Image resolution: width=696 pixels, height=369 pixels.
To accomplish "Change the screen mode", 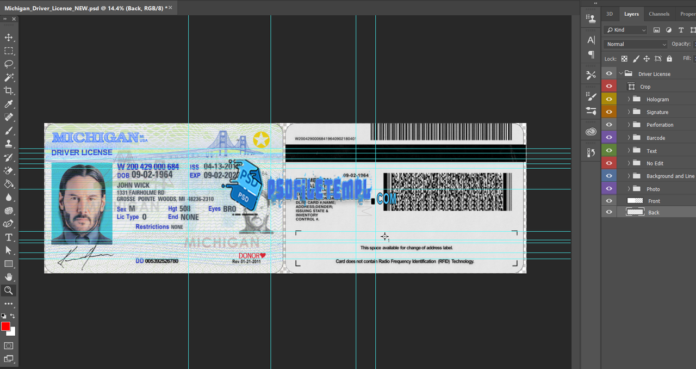I will [x=9, y=359].
